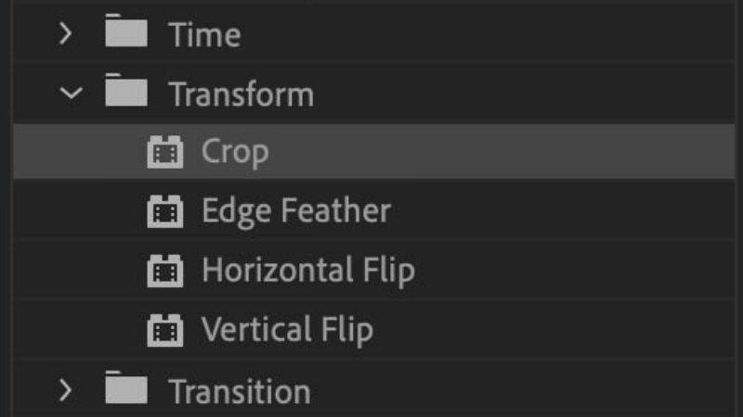Click the Vertical Flip effect icon
Viewport: 743px width, 417px height.
click(x=165, y=329)
